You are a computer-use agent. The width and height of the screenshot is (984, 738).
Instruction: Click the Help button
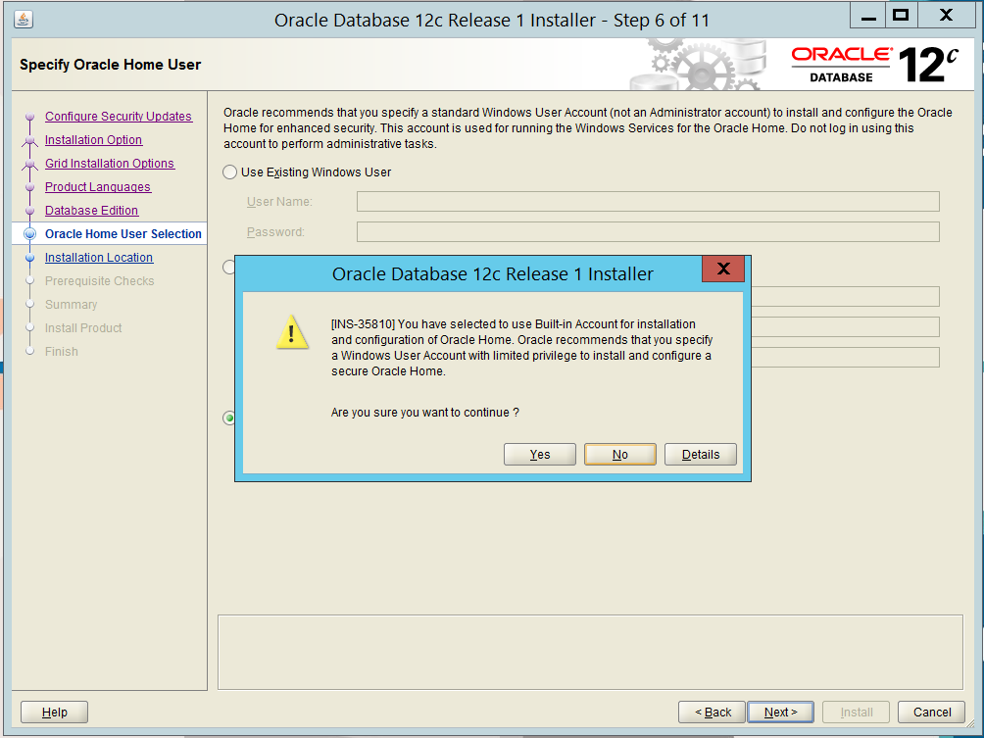click(x=53, y=712)
